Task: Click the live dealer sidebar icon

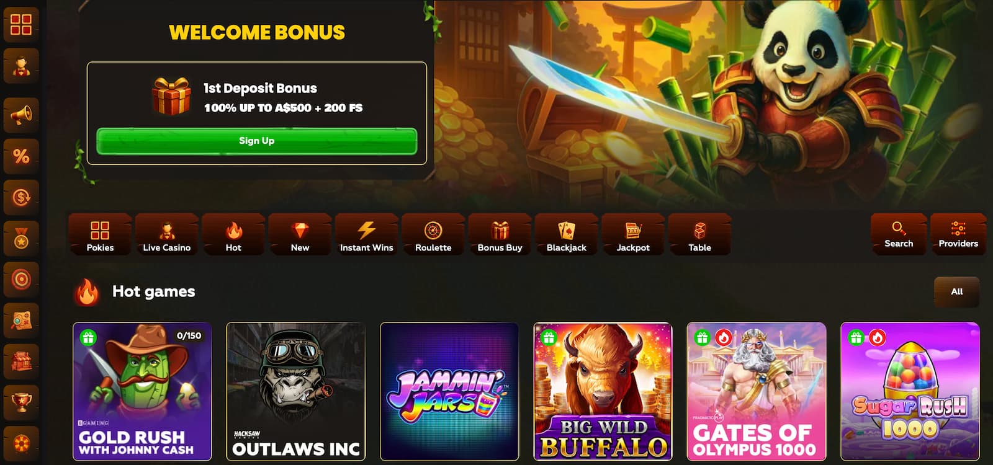Action: (x=21, y=66)
